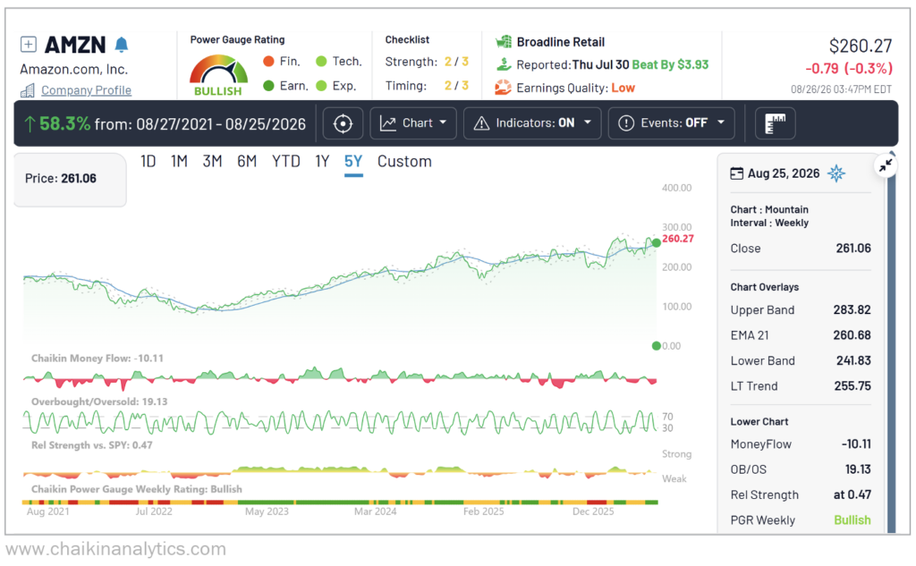
Task: Select the 1D timeframe tab
Action: (x=148, y=162)
